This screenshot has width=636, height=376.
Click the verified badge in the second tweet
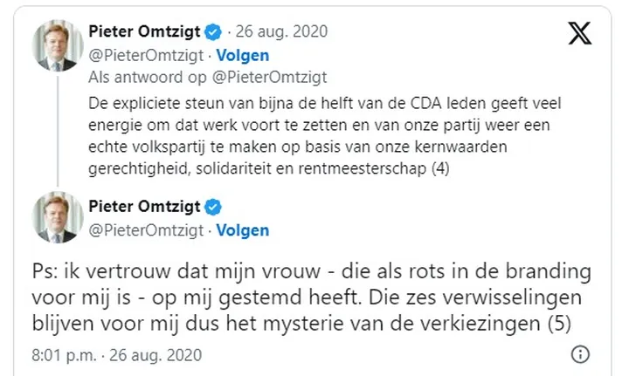click(x=211, y=208)
